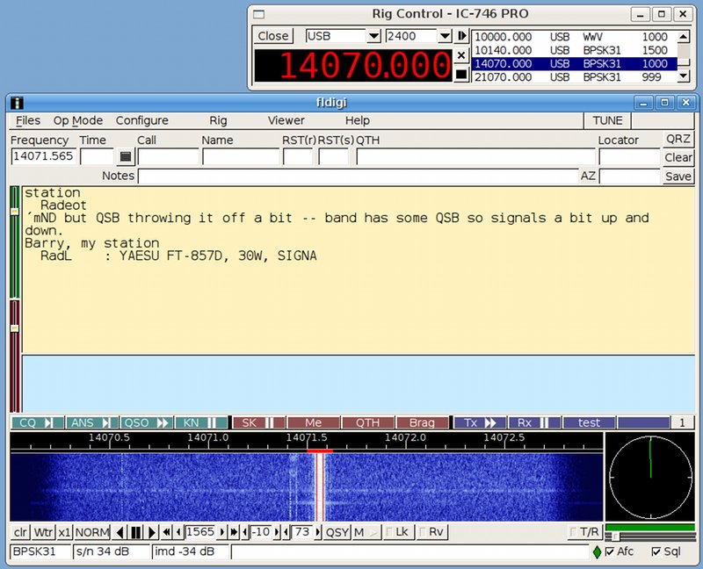Click the right arrow beside the -10 value
Image resolution: width=703 pixels, height=569 pixels.
276,532
